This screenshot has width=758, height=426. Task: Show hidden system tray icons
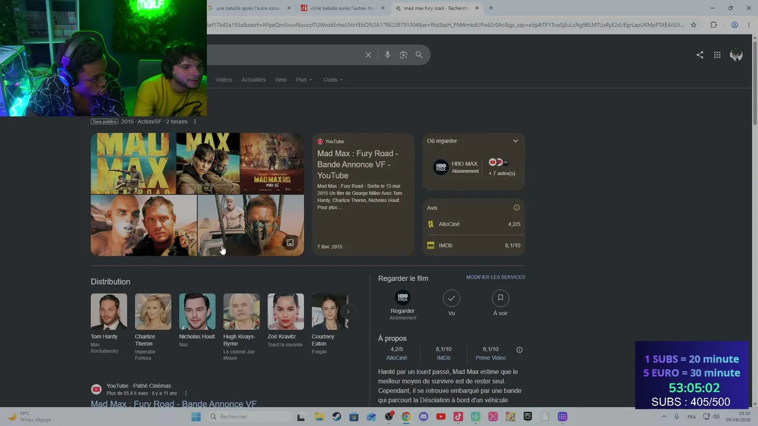tap(663, 417)
